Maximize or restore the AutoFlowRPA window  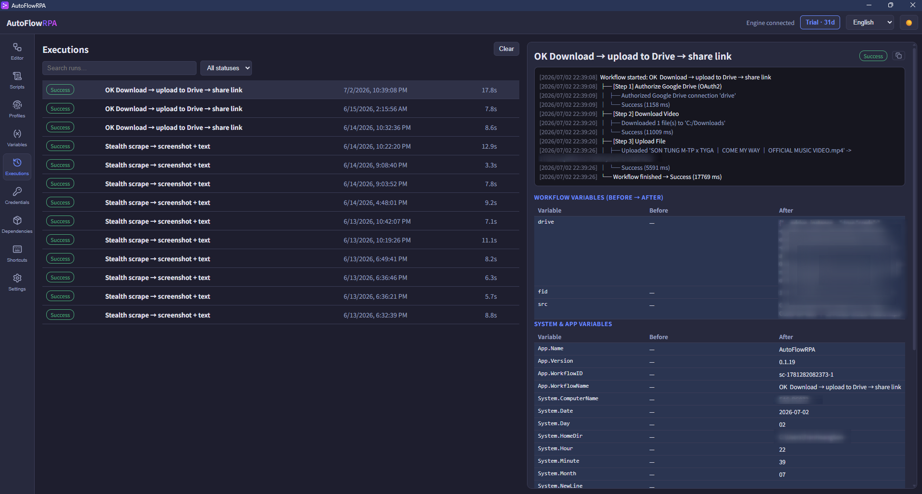(890, 5)
